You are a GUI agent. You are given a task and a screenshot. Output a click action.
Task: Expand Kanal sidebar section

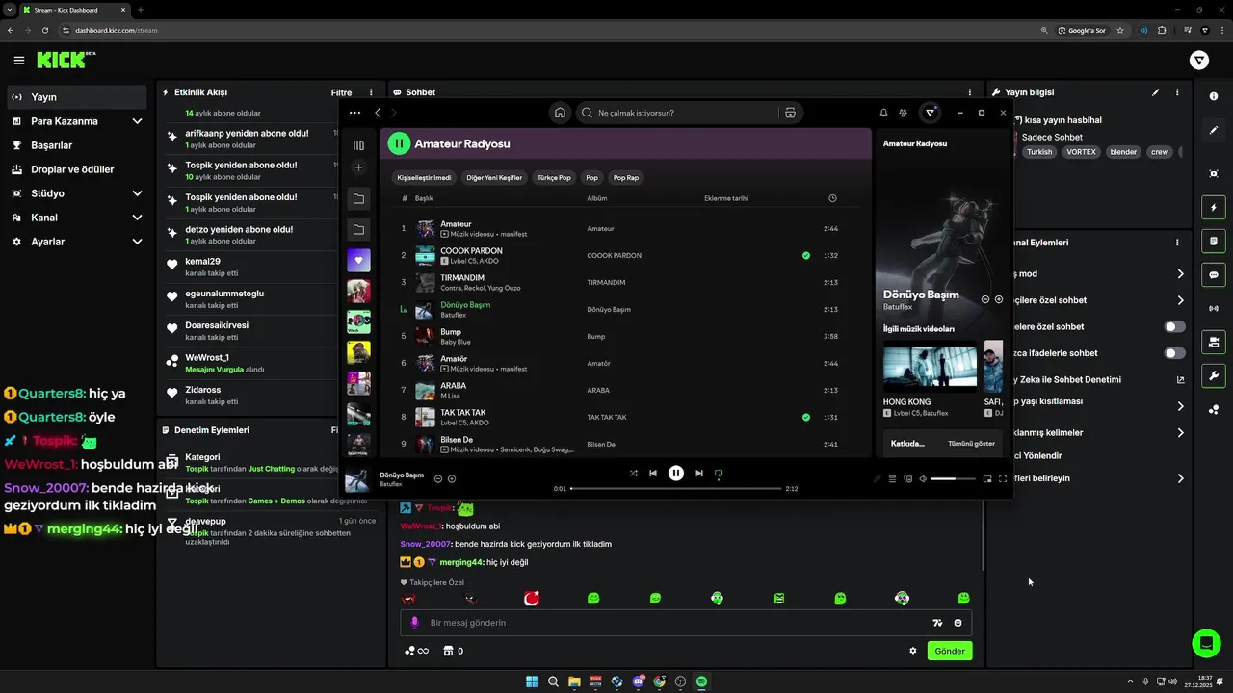[137, 218]
